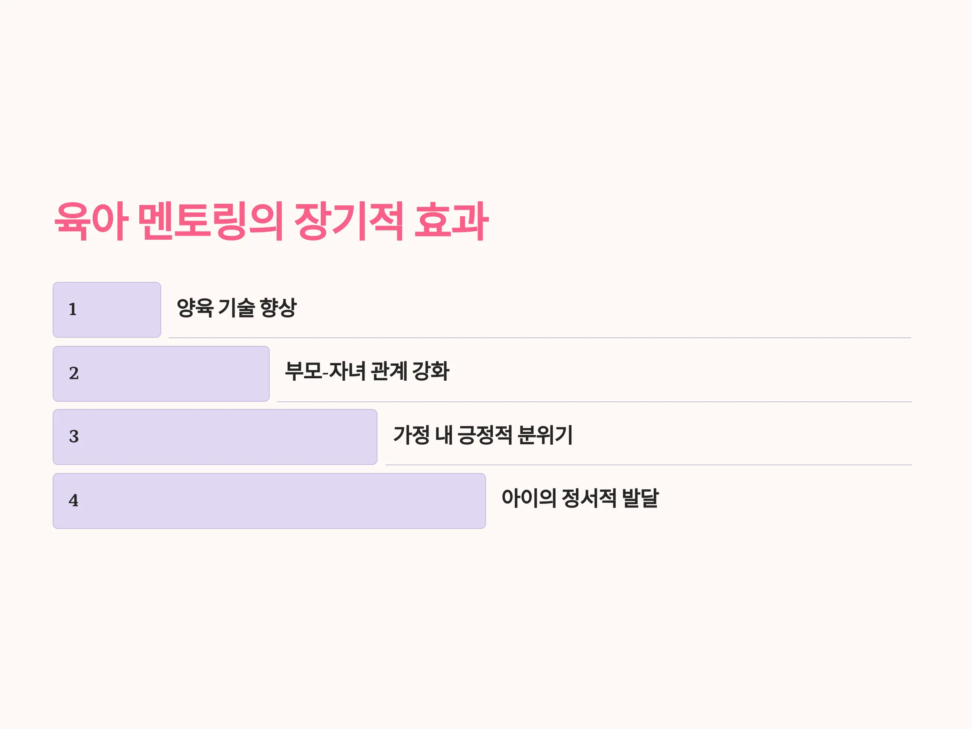The image size is (972, 729).
Task: Click the 양육 기술 향상 text
Action: [237, 307]
